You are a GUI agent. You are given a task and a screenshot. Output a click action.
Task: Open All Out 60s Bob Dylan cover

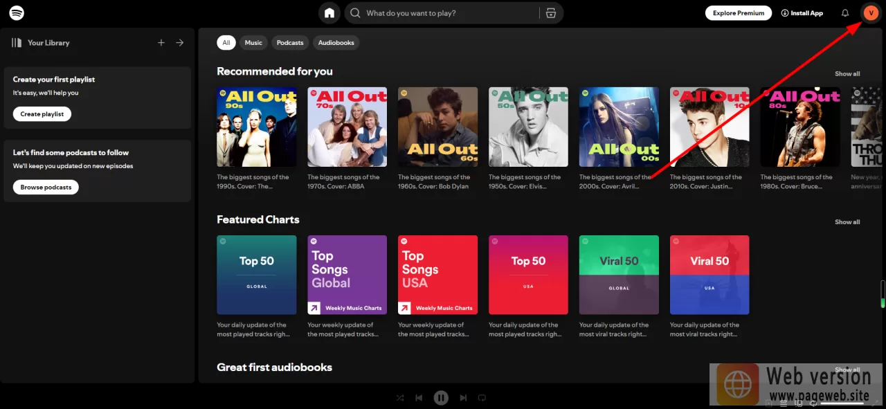(x=437, y=127)
